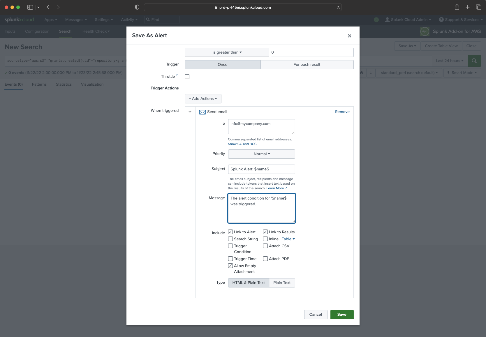Switch to the Statistics tab
This screenshot has width=486, height=337.
point(64,84)
